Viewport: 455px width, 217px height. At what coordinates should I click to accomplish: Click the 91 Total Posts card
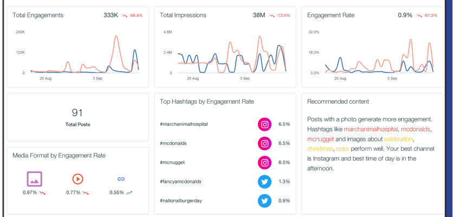pyautogui.click(x=77, y=117)
